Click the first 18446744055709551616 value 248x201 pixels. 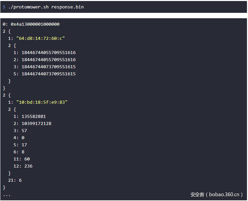[49, 53]
